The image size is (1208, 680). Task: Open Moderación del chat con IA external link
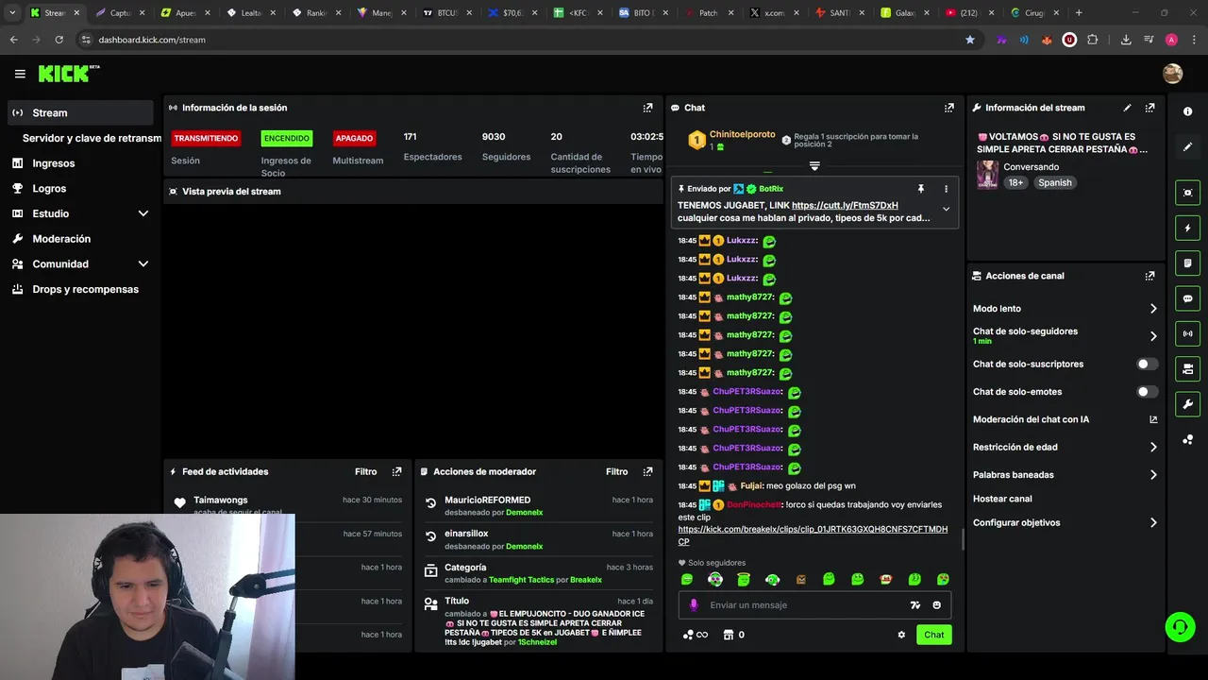(x=1153, y=419)
